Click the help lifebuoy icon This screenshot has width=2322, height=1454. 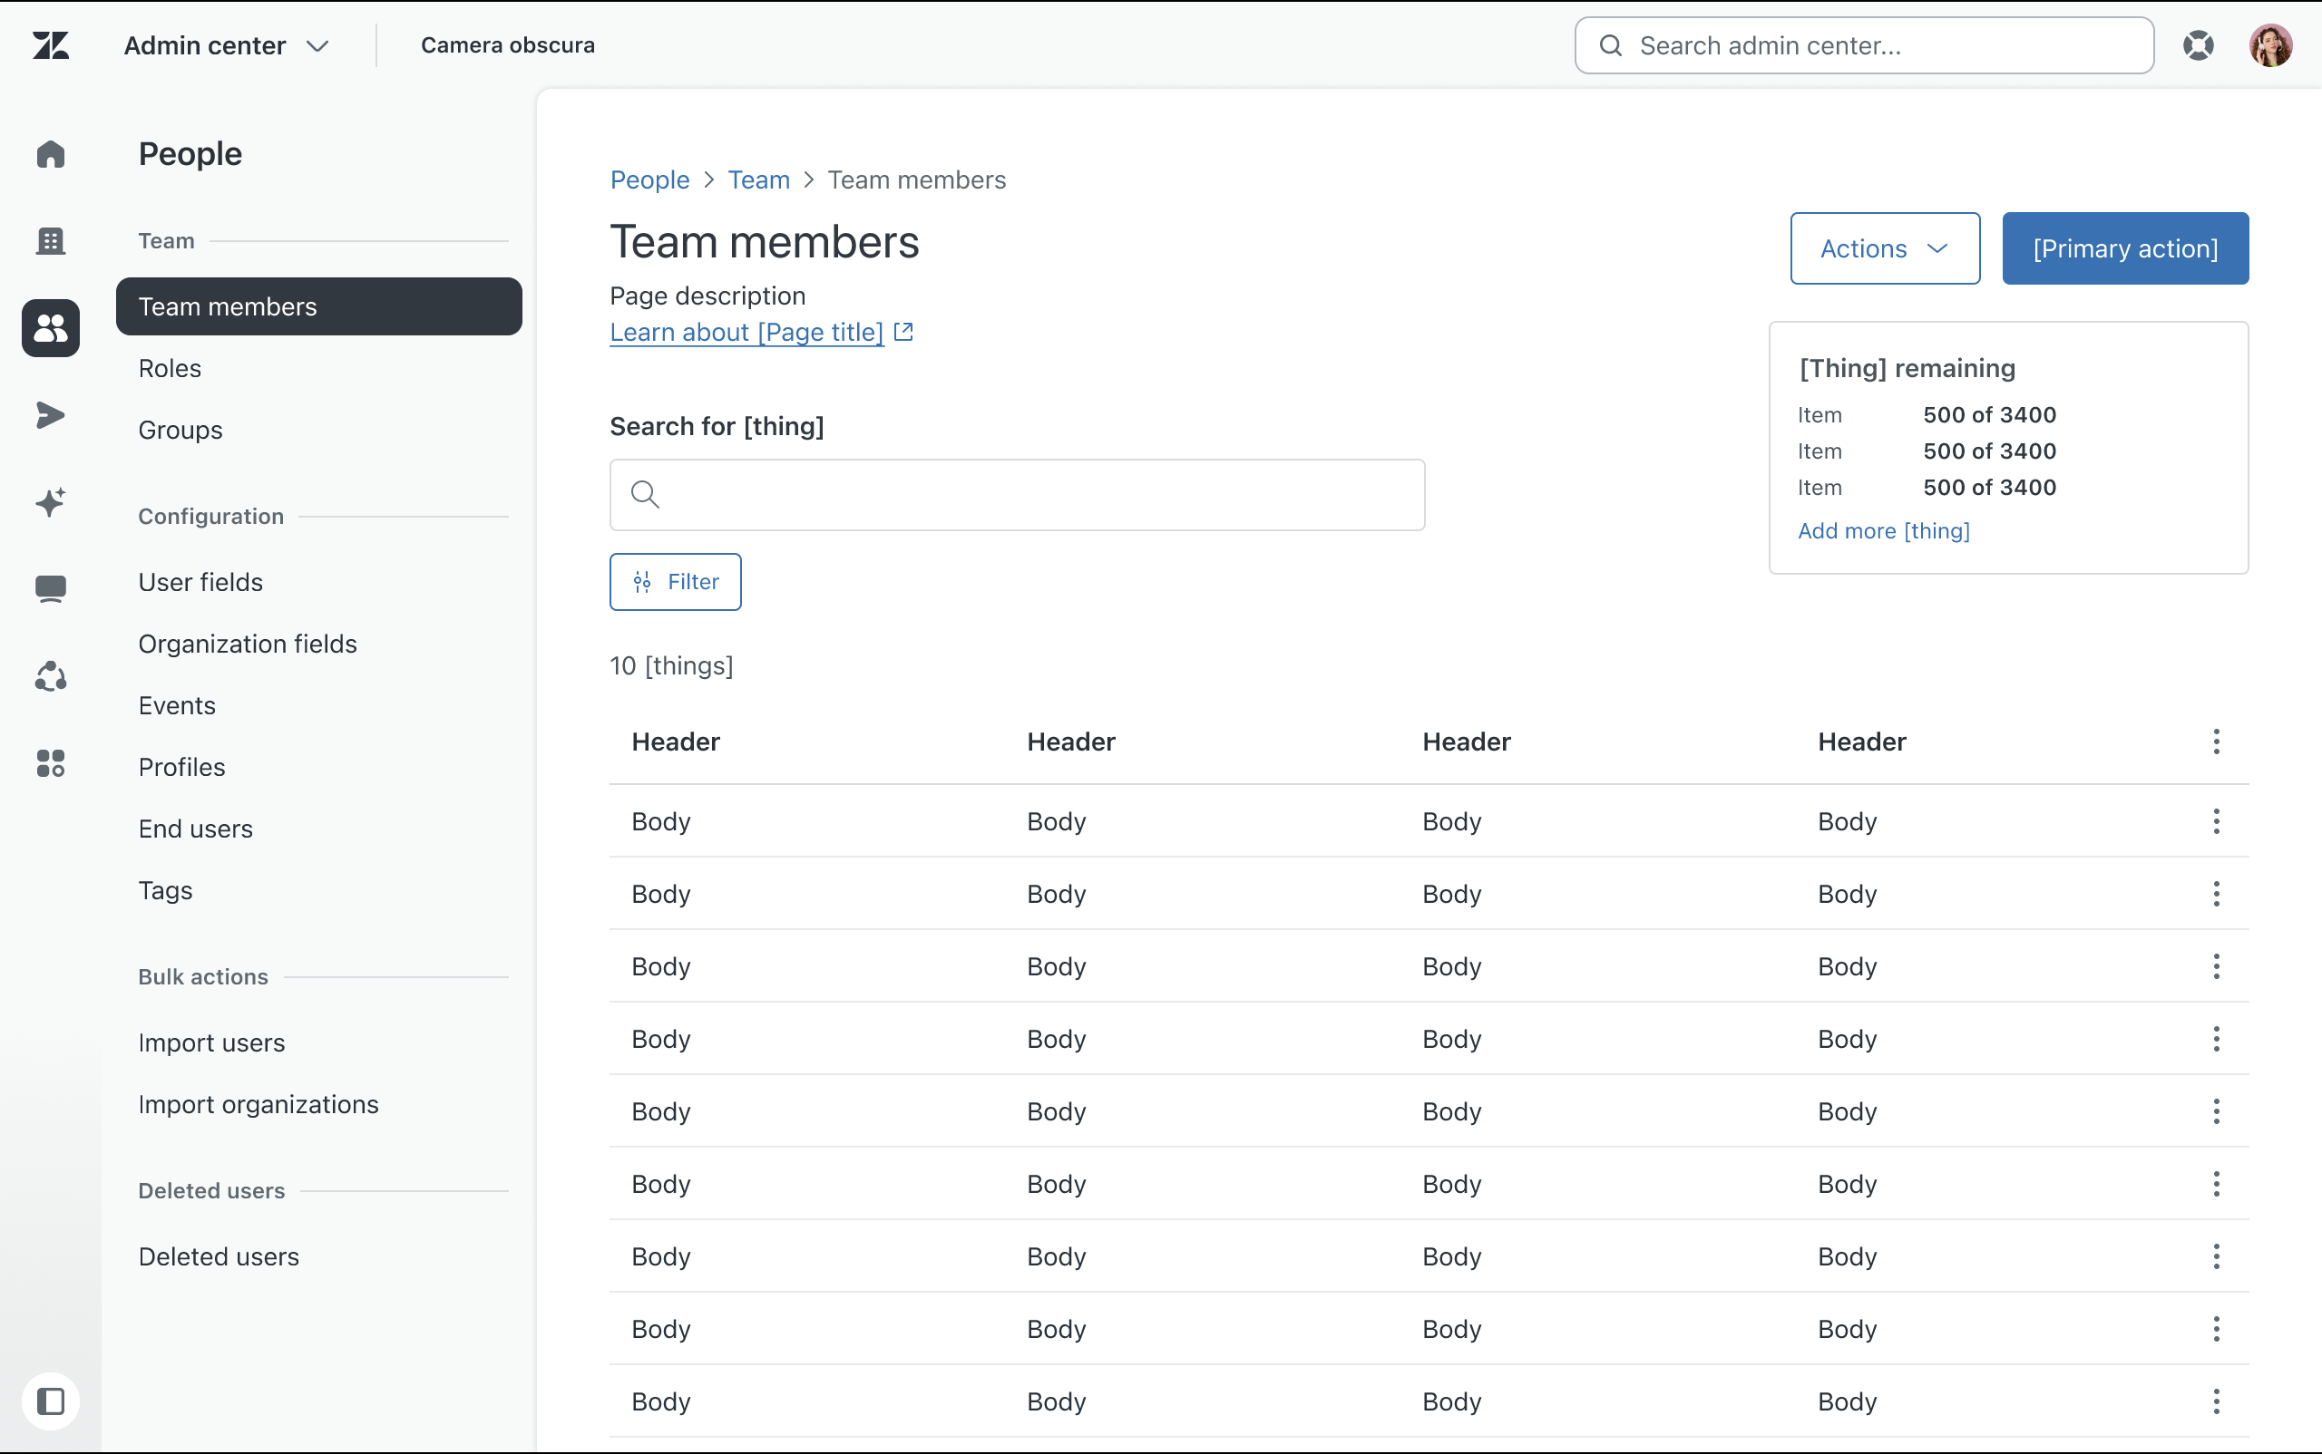[x=2198, y=45]
